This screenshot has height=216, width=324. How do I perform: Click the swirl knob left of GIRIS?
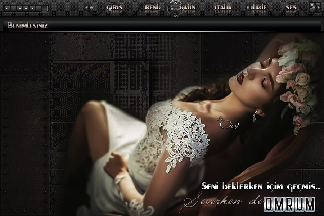[x=90, y=8]
